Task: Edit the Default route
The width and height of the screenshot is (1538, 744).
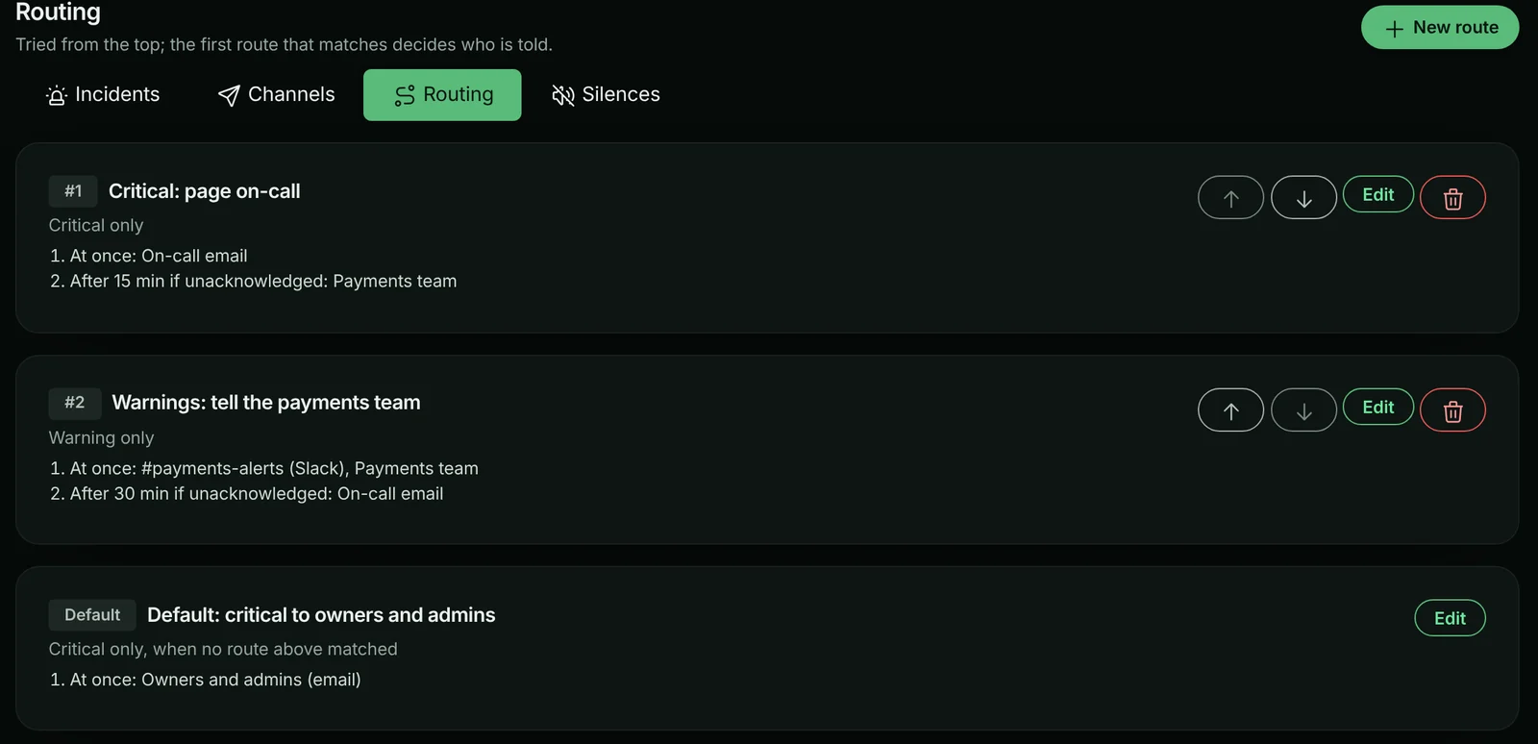Action: click(x=1450, y=618)
